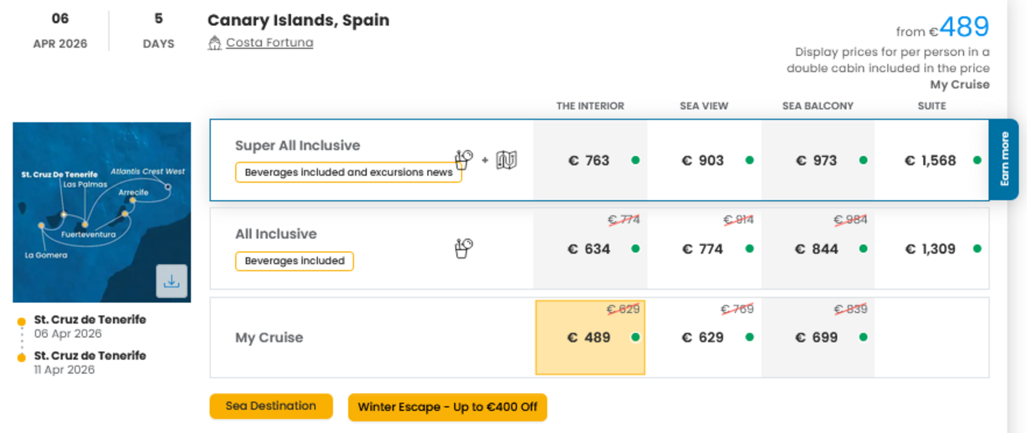The image size is (1027, 433).
Task: Click The Interior column header
Action: 590,106
